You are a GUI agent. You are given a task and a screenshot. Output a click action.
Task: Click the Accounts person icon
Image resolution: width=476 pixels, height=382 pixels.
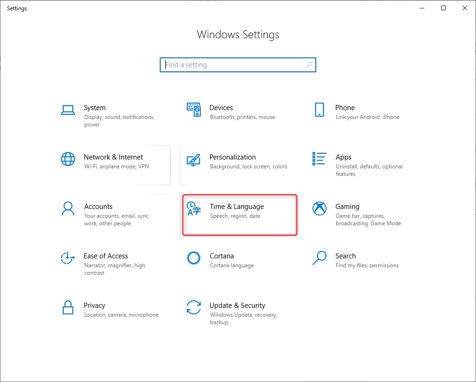[68, 208]
